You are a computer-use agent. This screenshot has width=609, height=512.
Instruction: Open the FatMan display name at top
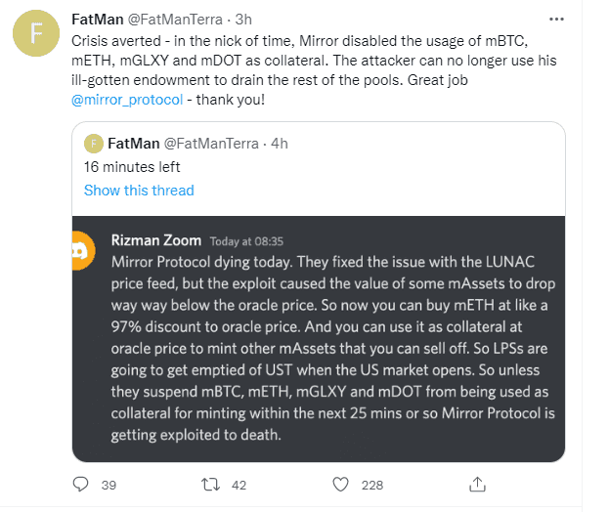click(97, 20)
